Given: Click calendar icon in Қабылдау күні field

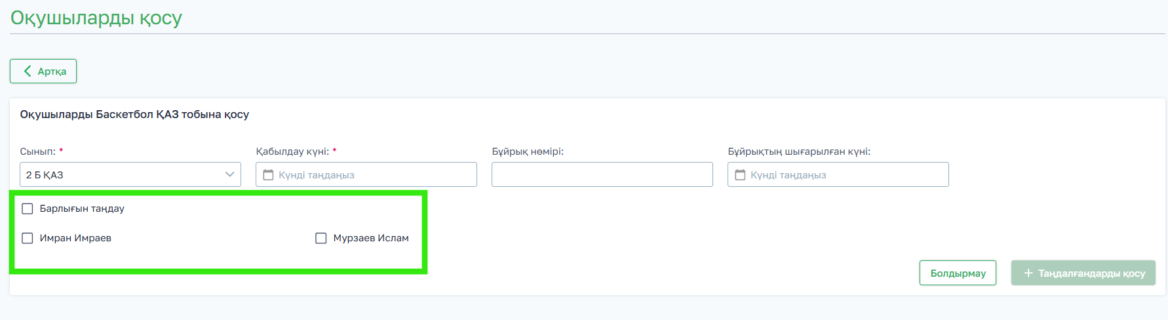Looking at the screenshot, I should [268, 175].
